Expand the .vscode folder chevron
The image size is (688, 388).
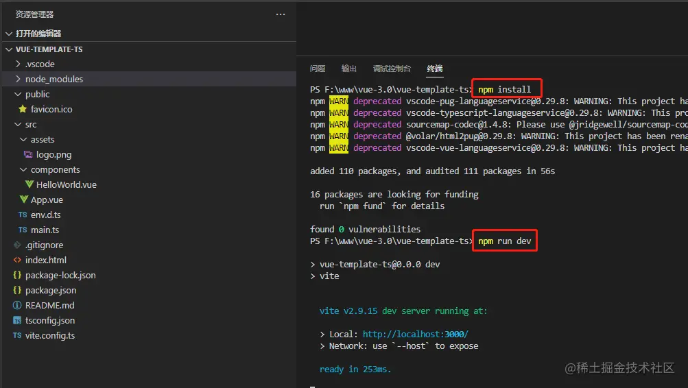18,64
